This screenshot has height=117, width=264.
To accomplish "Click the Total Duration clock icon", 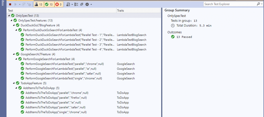I will click(x=173, y=26).
